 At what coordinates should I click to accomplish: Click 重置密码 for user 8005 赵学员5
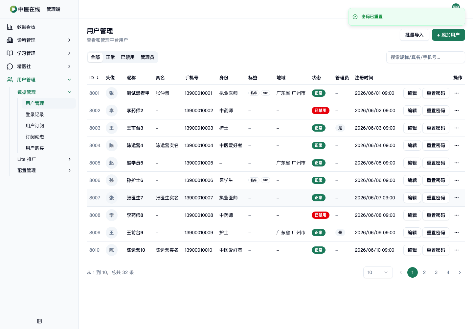tap(436, 163)
